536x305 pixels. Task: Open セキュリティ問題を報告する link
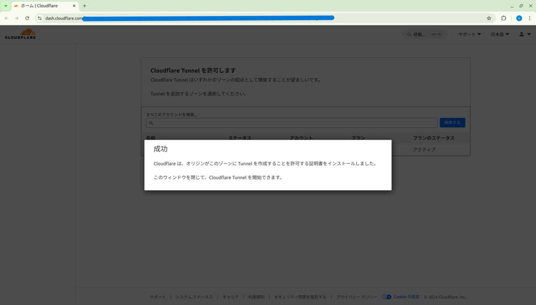click(300, 297)
